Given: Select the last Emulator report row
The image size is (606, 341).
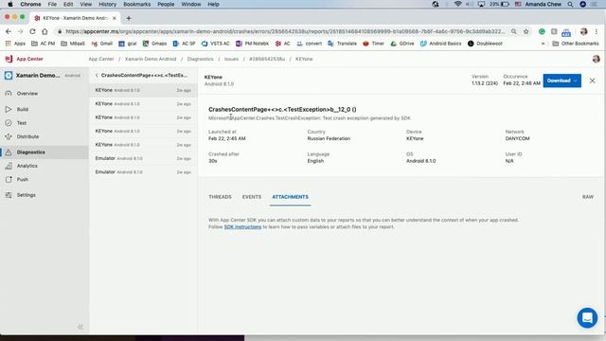Looking at the screenshot, I should [x=143, y=172].
